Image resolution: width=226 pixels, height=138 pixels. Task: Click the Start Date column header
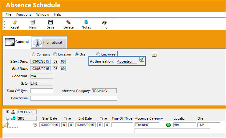click(x=50, y=118)
